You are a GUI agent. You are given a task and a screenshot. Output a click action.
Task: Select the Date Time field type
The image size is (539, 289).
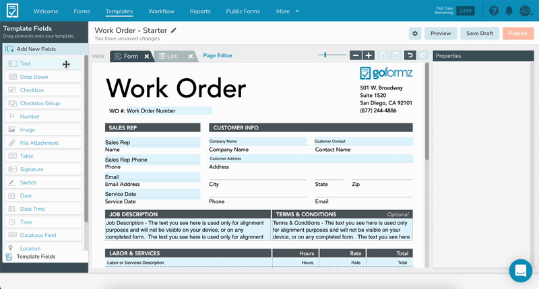(x=43, y=209)
